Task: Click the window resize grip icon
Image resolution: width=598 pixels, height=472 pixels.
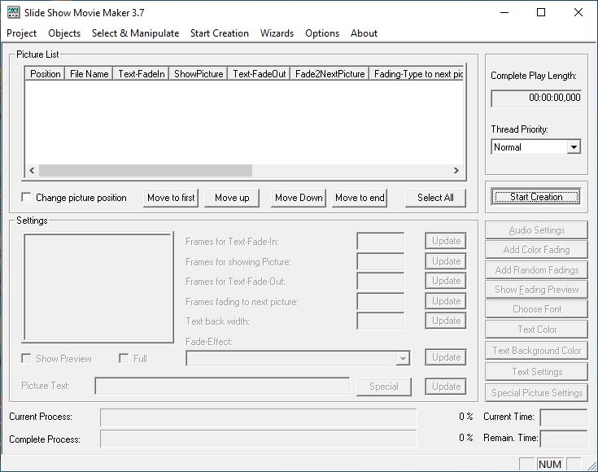Action: pos(591,465)
